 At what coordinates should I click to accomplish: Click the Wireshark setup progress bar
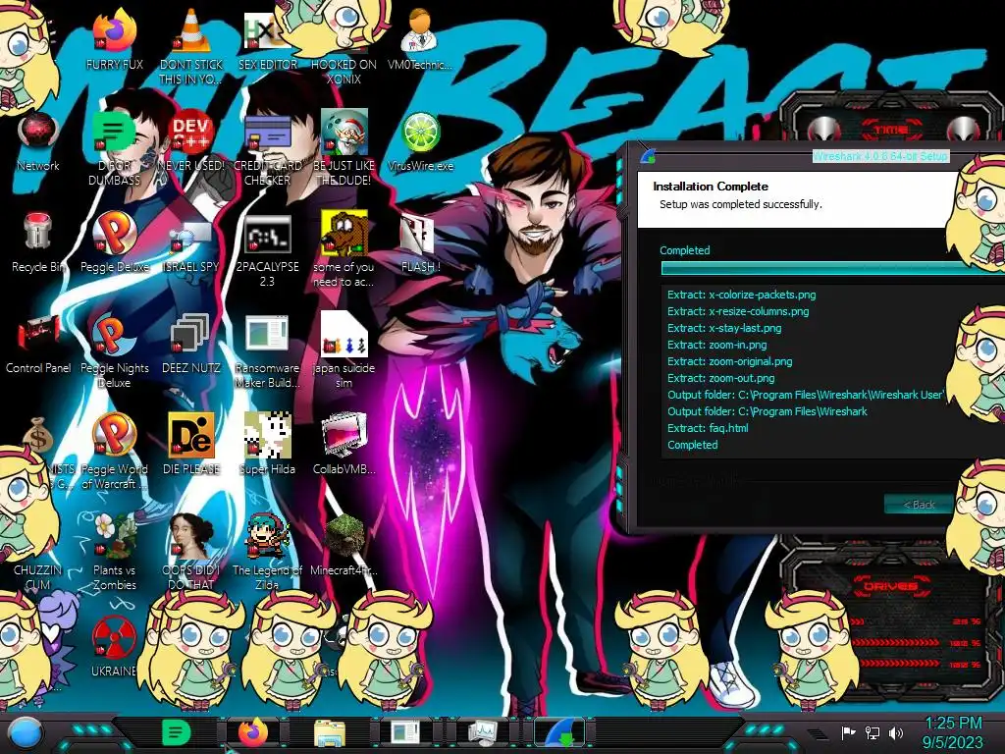tap(832, 269)
